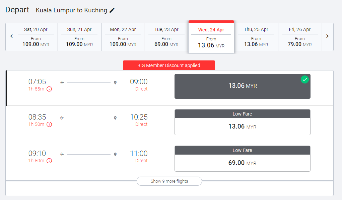Click the previous dates left arrow
The width and height of the screenshot is (342, 200).
pyautogui.click(x=12, y=36)
